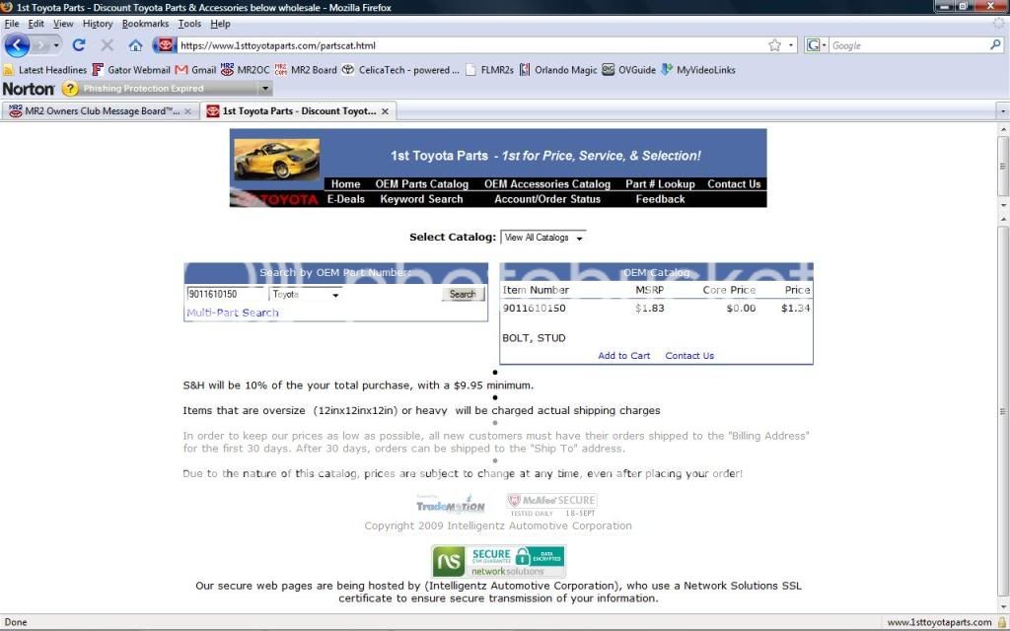Open the Latest Headlines feed bookmark
This screenshot has height=631, width=1010.
pos(45,70)
